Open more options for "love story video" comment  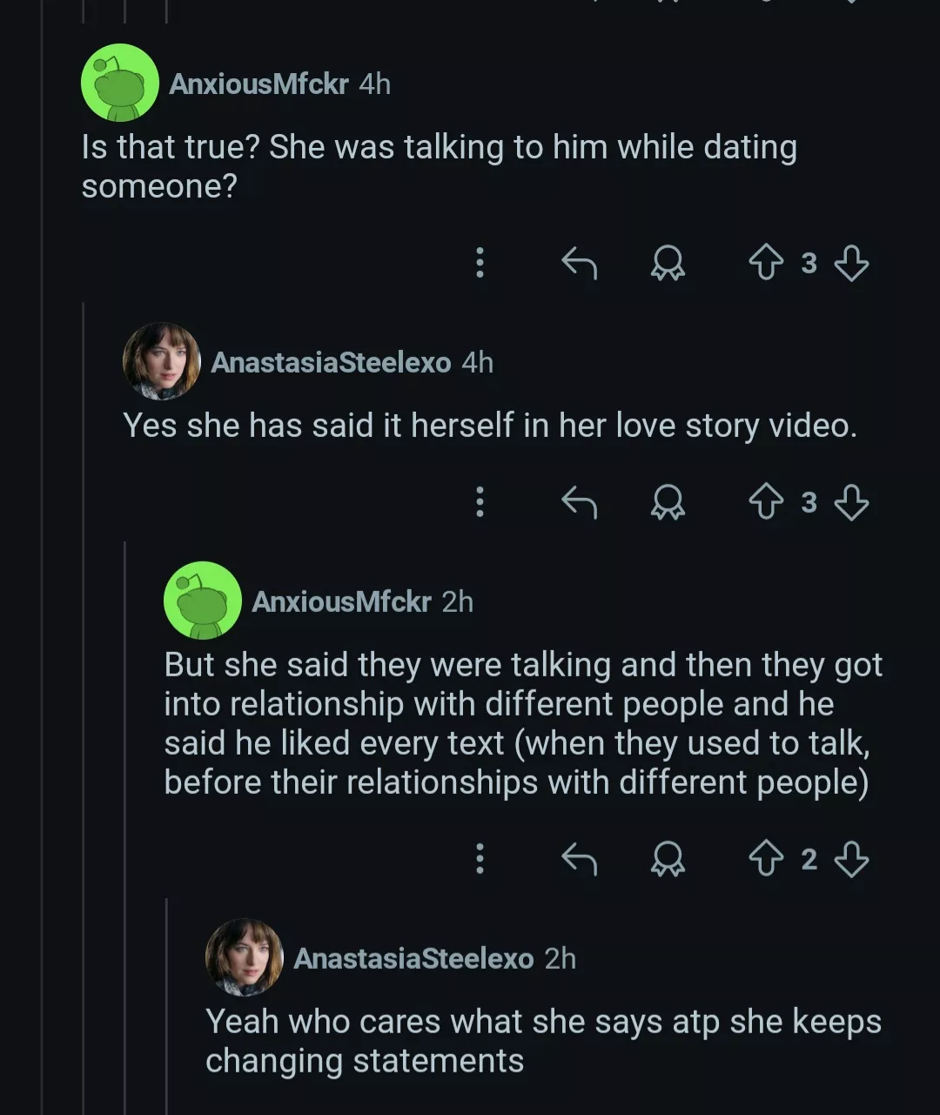[480, 502]
